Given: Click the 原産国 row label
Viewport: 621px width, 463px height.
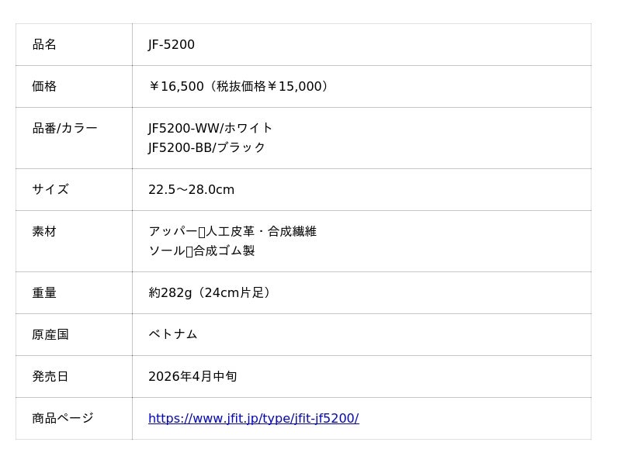Looking at the screenshot, I should 50,335.
